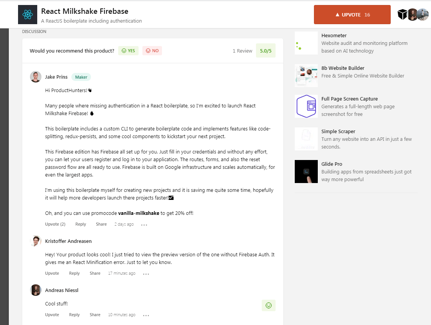Open the 8b Website Builder title
The height and width of the screenshot is (325, 431).
[x=343, y=68]
